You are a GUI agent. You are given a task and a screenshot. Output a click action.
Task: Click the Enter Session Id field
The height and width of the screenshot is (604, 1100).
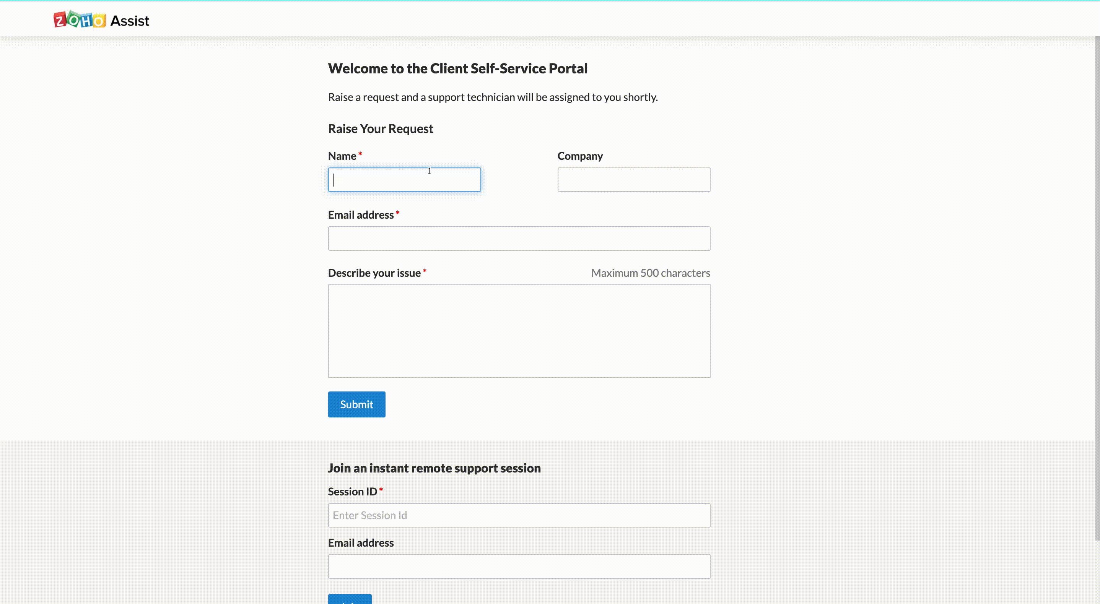[x=519, y=515]
